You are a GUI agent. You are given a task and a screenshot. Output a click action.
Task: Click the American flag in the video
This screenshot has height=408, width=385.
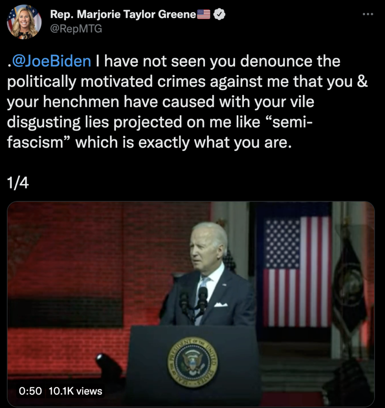pyautogui.click(x=297, y=271)
